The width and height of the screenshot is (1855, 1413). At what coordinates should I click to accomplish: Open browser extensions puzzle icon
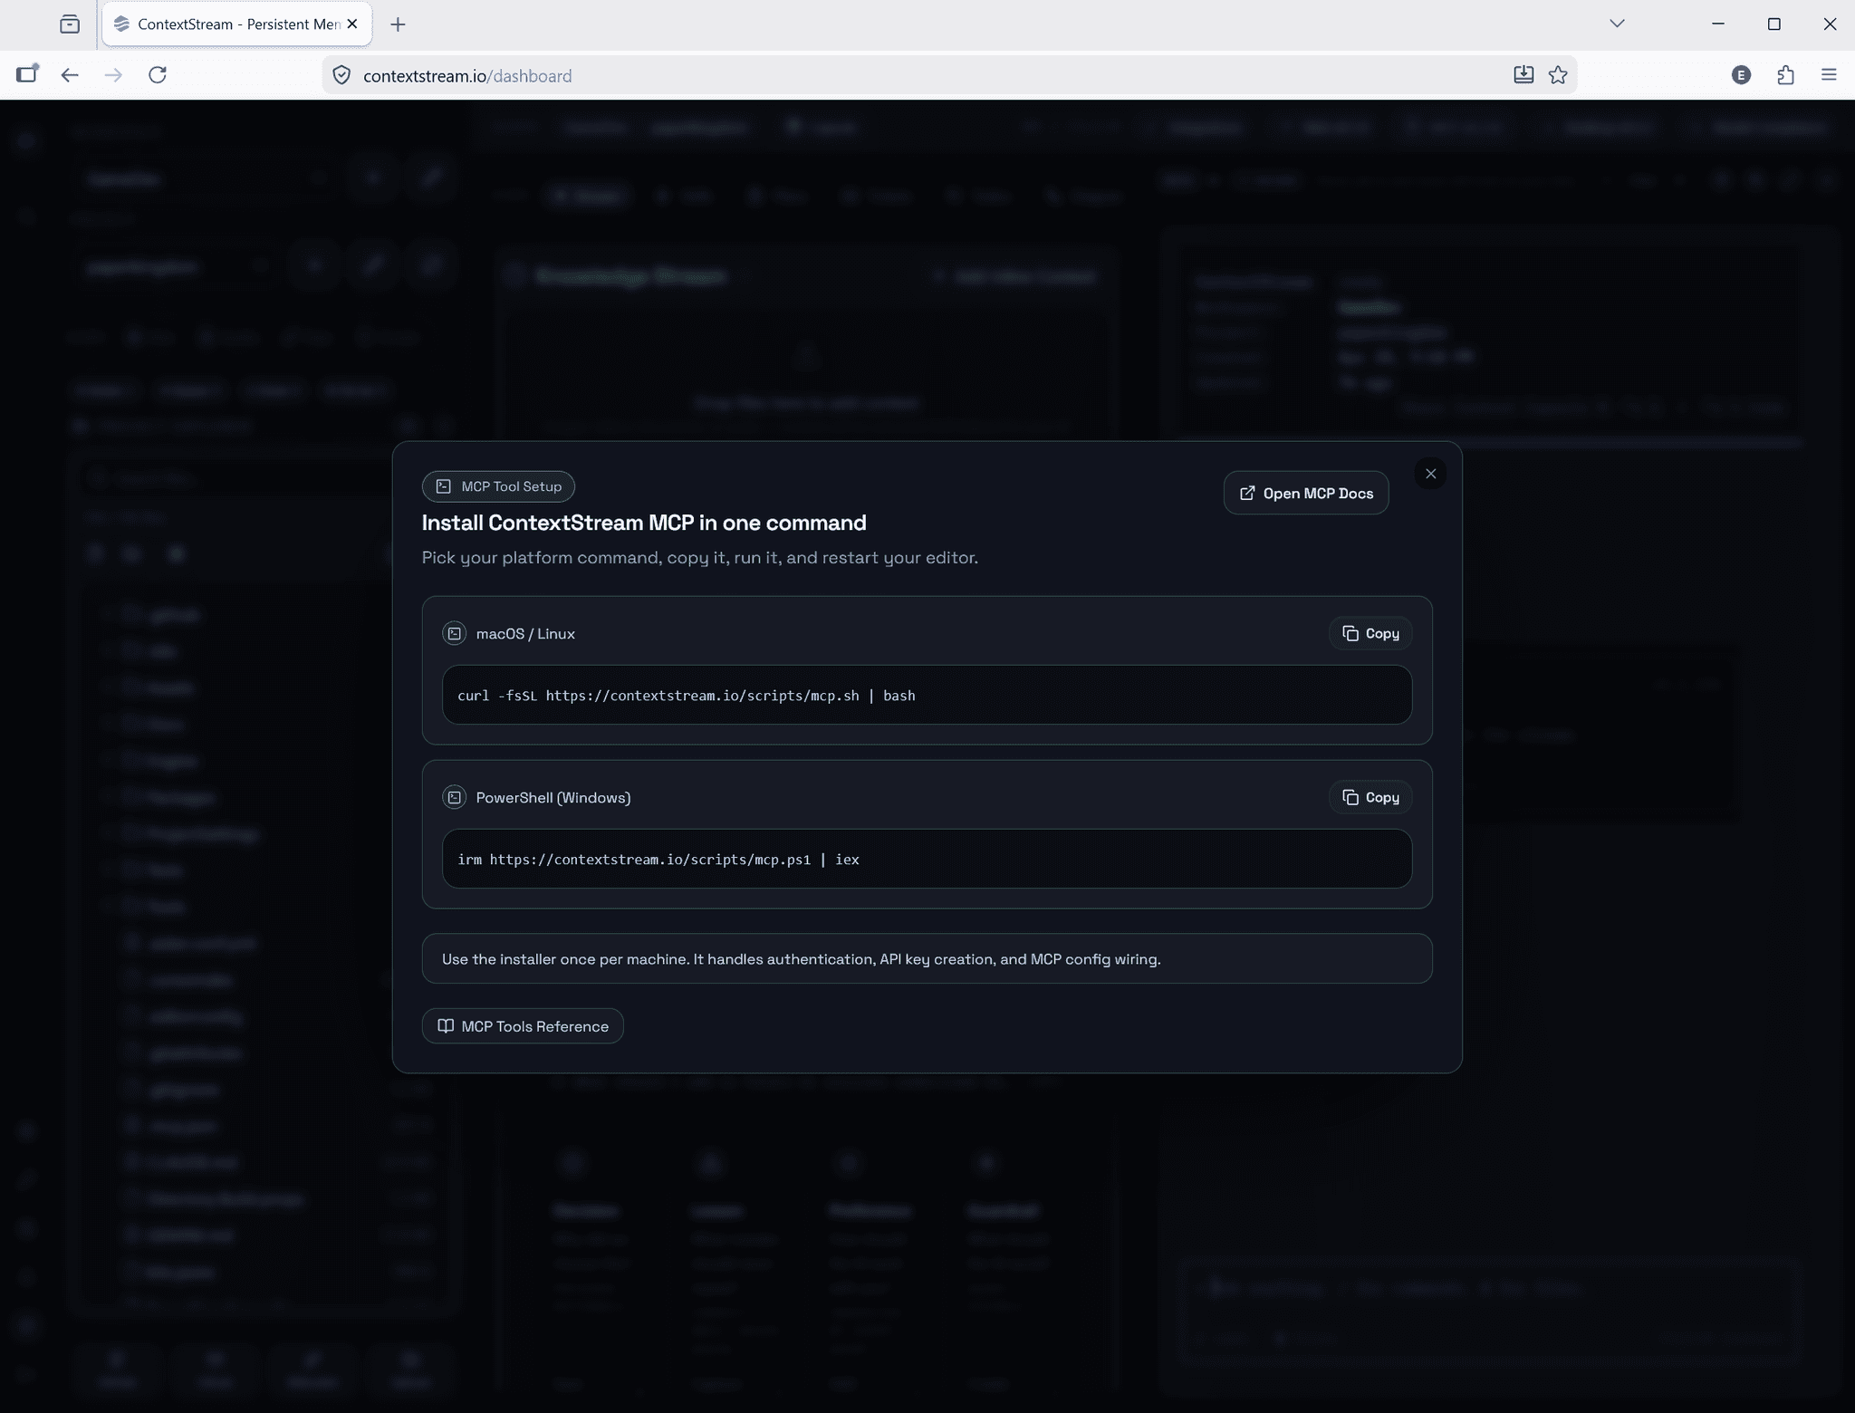tap(1785, 75)
